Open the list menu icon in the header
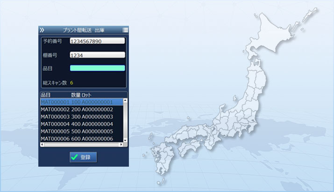The image size is (334, 192). [125, 30]
